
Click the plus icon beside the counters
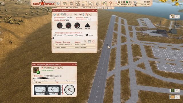pos(112,8)
